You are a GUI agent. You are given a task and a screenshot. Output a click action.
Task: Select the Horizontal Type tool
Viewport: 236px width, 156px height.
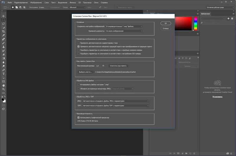[x=4, y=74]
